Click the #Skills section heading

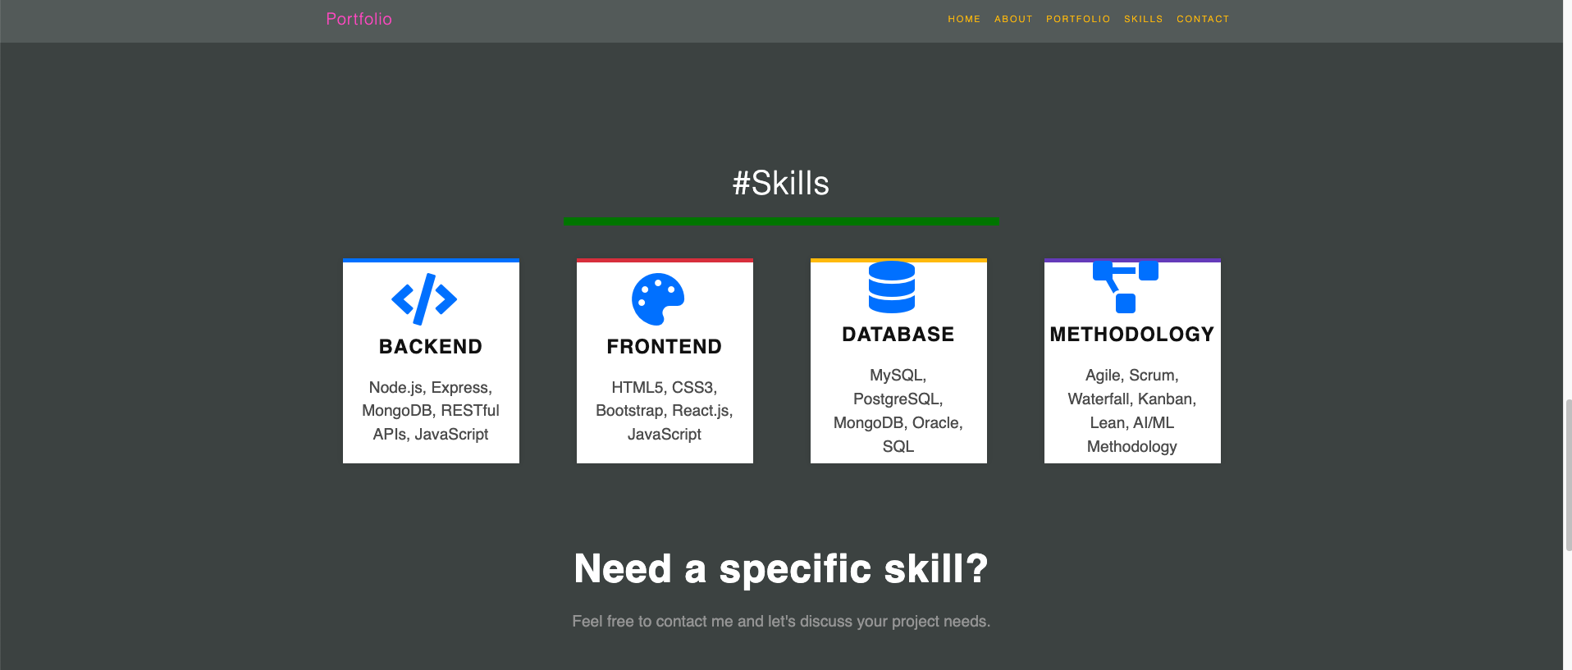point(781,183)
